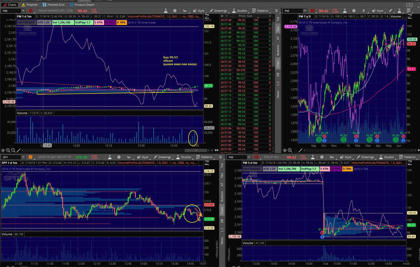Open settings gear in PM daily chart
The height and width of the screenshot is (267, 420).
(354, 11)
